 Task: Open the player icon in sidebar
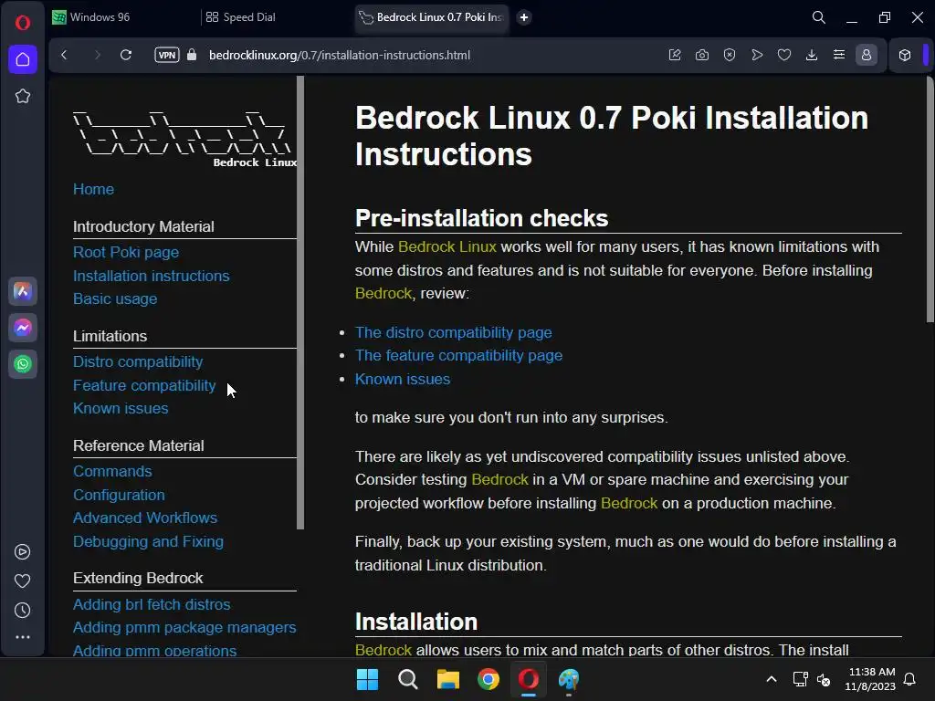[23, 552]
